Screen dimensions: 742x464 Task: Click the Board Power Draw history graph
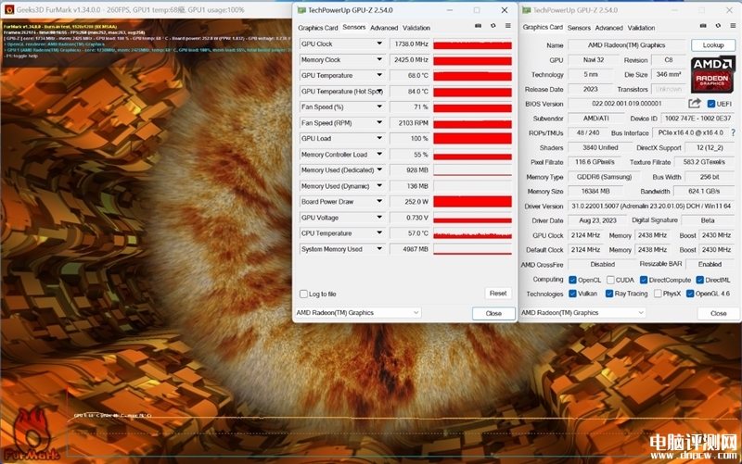tap(472, 202)
